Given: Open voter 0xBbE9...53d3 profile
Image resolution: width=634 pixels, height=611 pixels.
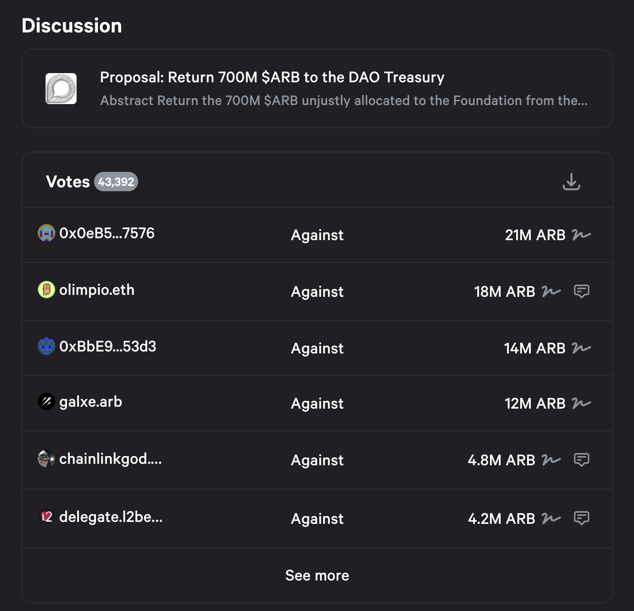Looking at the screenshot, I should 108,347.
